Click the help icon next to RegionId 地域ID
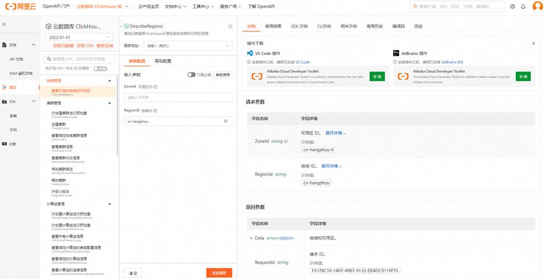Image resolution: width=547 pixels, height=279 pixels. click(155, 110)
